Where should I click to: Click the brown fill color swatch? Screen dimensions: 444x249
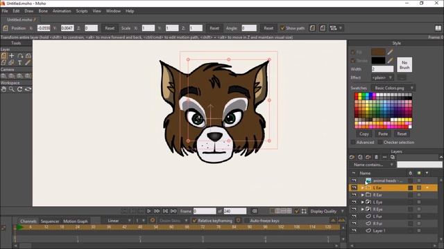tap(378, 52)
